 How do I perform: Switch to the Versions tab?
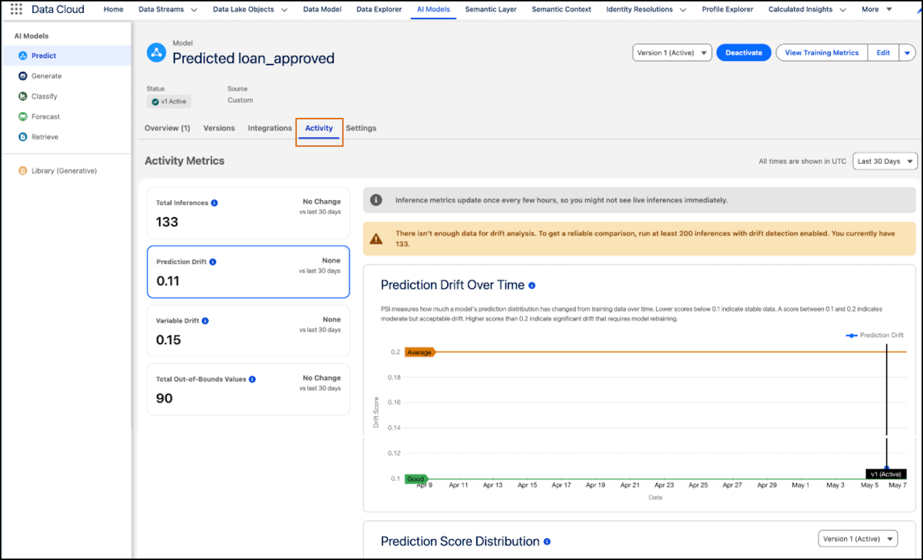(x=219, y=128)
